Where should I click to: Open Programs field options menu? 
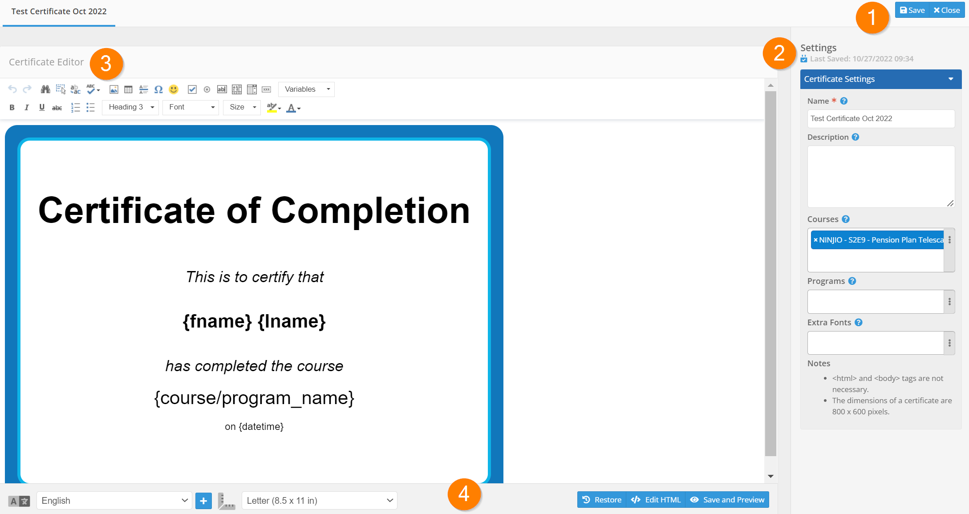click(949, 302)
